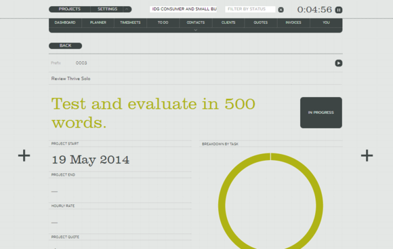Screen dimensions: 393x249
Task: Expand the navigation bar's down chevron
Action: (196, 30)
